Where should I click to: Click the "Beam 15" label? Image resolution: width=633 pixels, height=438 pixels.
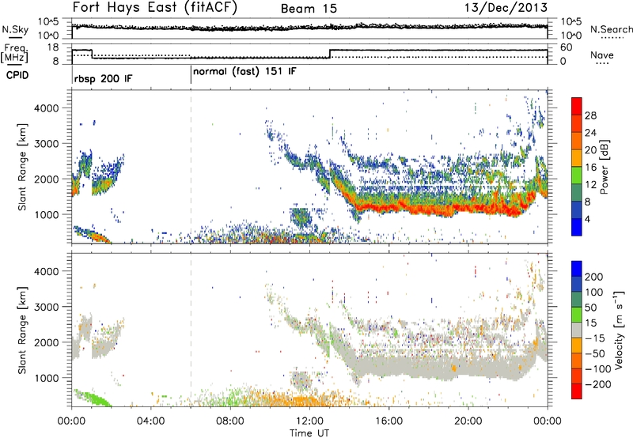(309, 9)
